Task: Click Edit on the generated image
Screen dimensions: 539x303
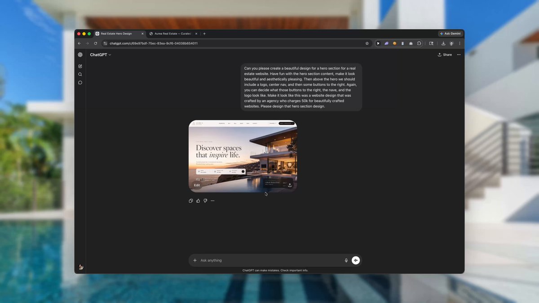Action: tap(197, 185)
